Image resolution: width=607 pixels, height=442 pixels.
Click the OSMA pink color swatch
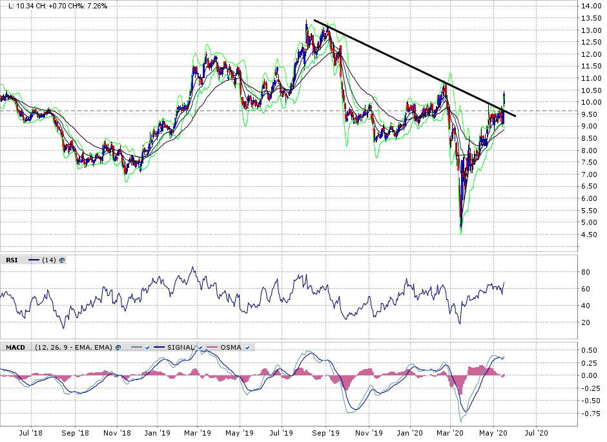click(212, 348)
